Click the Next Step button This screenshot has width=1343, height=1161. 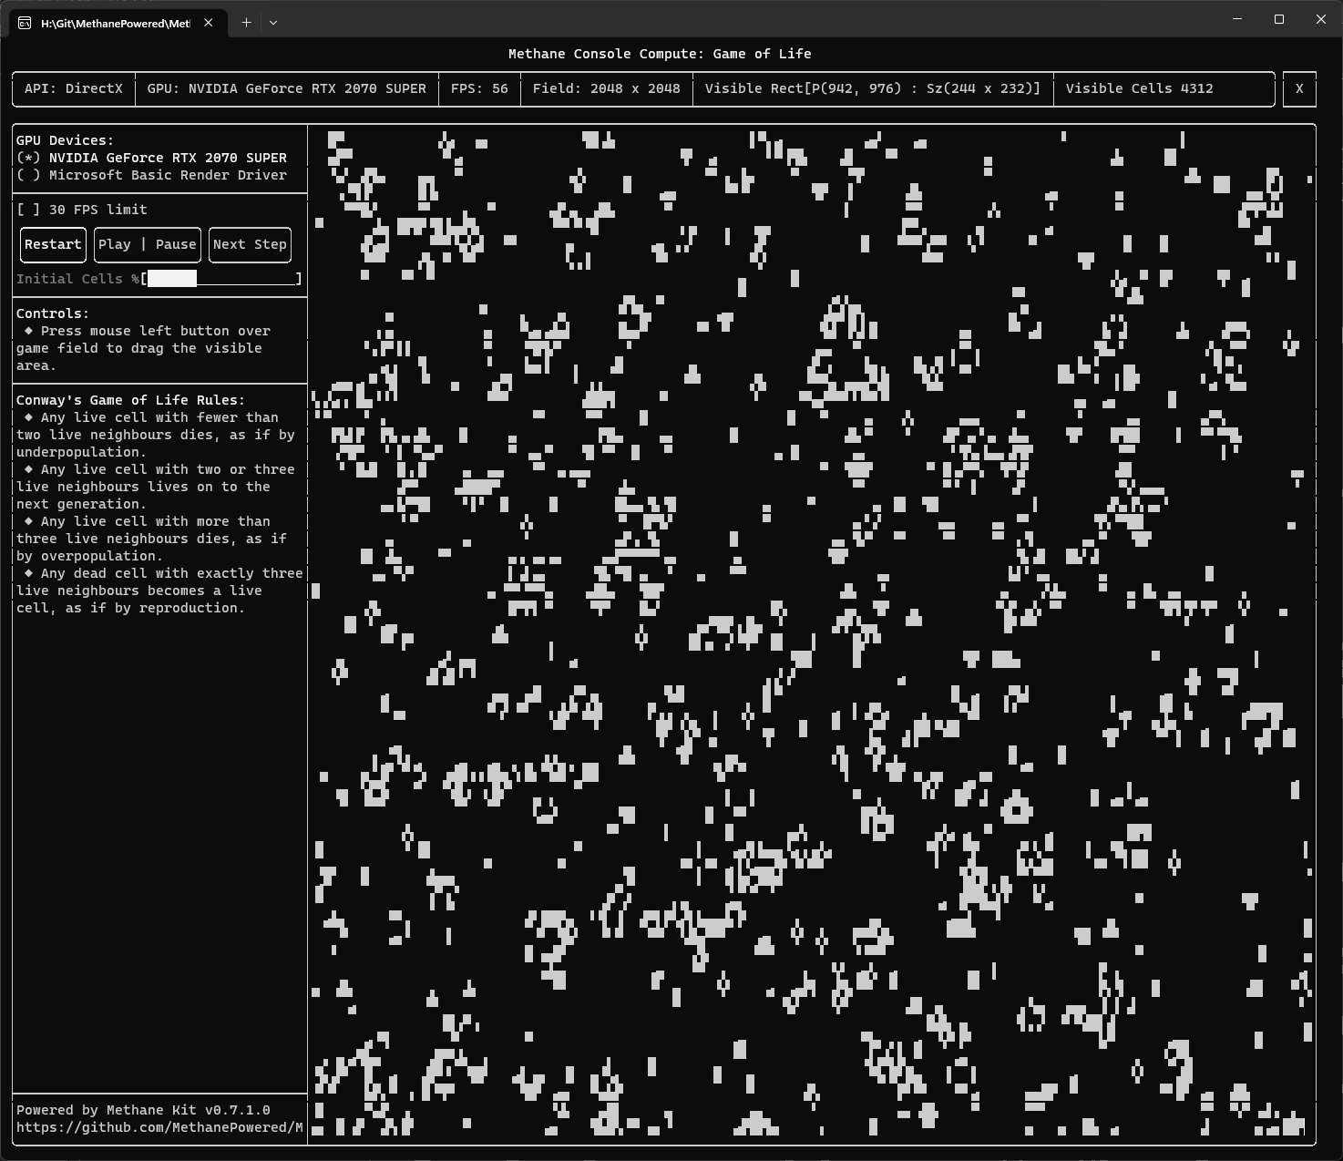pyautogui.click(x=250, y=244)
